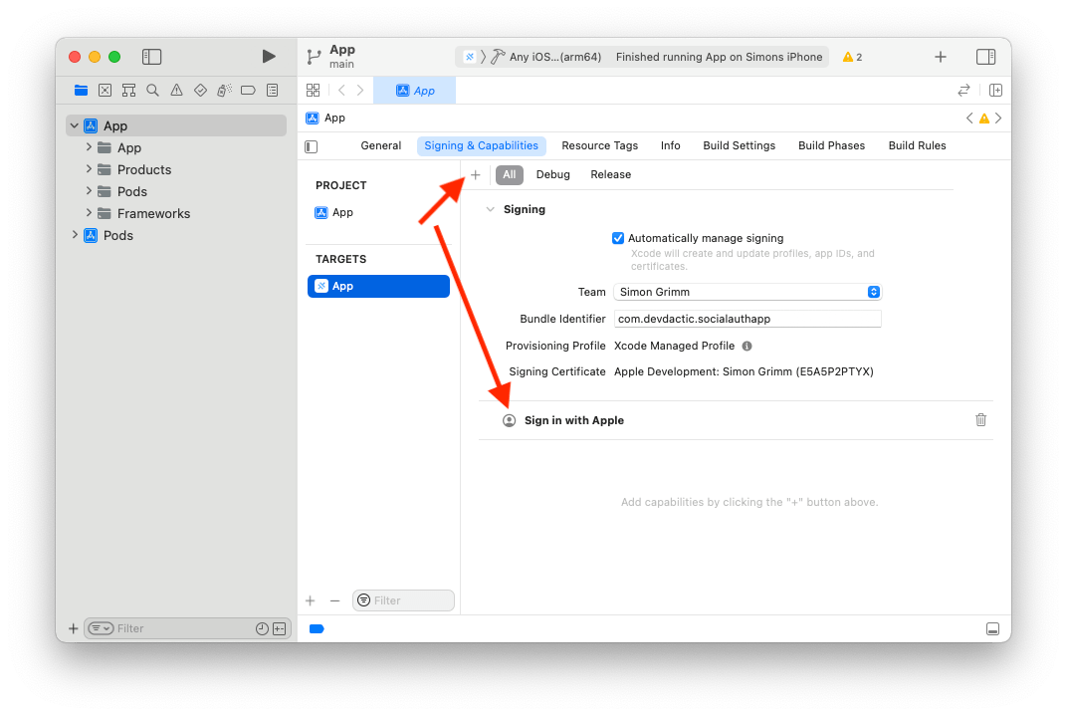Edit the Bundle Identifier field
The image size is (1067, 716).
tap(747, 318)
